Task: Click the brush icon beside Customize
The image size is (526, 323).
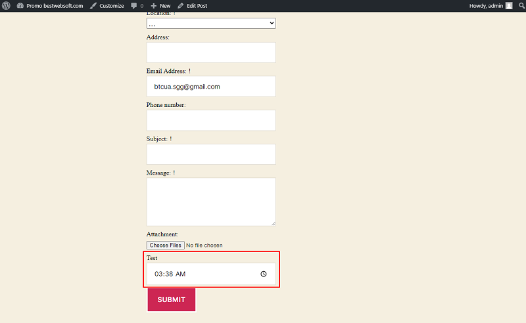Action: [93, 6]
